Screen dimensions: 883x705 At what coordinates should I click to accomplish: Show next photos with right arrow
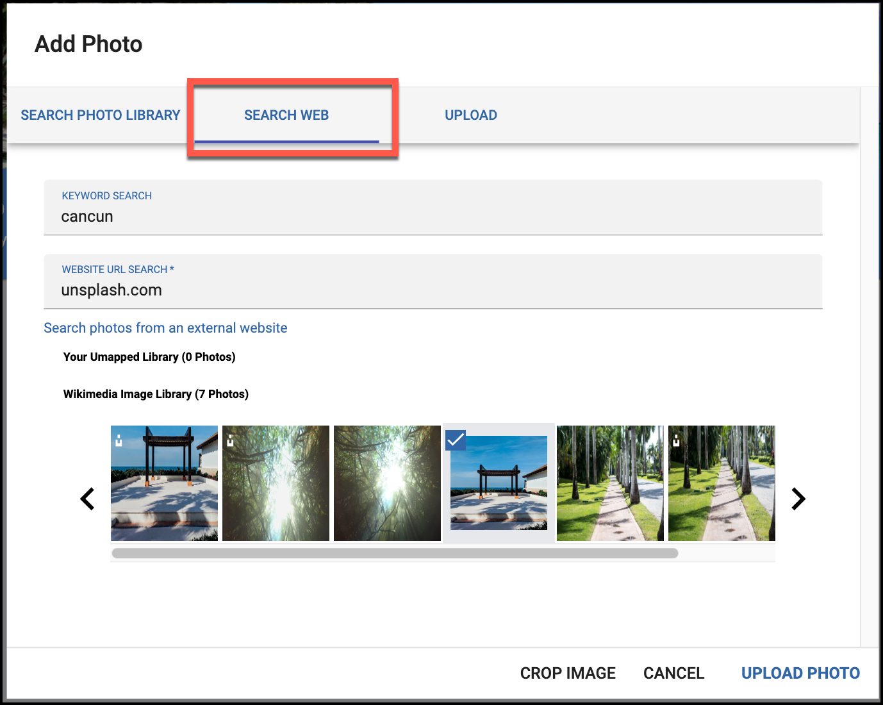tap(798, 499)
